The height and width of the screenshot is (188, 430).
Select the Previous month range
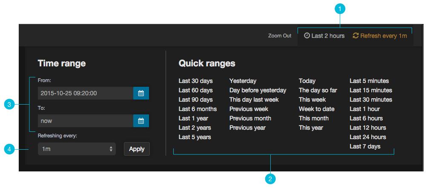[250, 118]
